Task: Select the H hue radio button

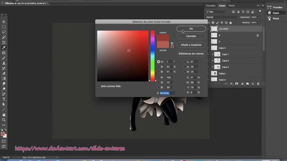Action: coord(158,62)
